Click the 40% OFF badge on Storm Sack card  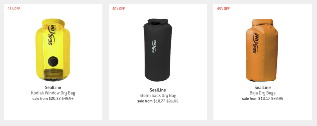(119, 9)
